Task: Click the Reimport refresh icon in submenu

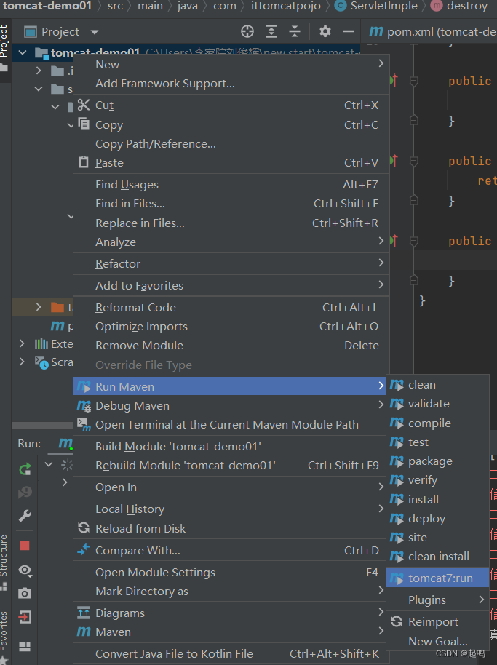Action: tap(397, 622)
